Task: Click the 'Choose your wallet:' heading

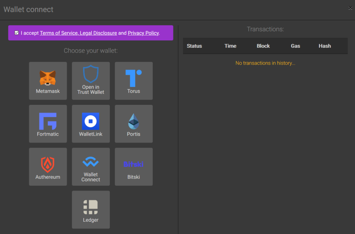Action: (91, 51)
